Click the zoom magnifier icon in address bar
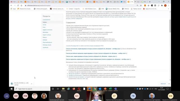 (x=138, y=5)
